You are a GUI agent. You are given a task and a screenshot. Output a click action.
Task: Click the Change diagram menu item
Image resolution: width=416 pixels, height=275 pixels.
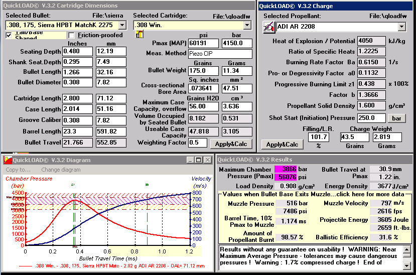(x=61, y=170)
